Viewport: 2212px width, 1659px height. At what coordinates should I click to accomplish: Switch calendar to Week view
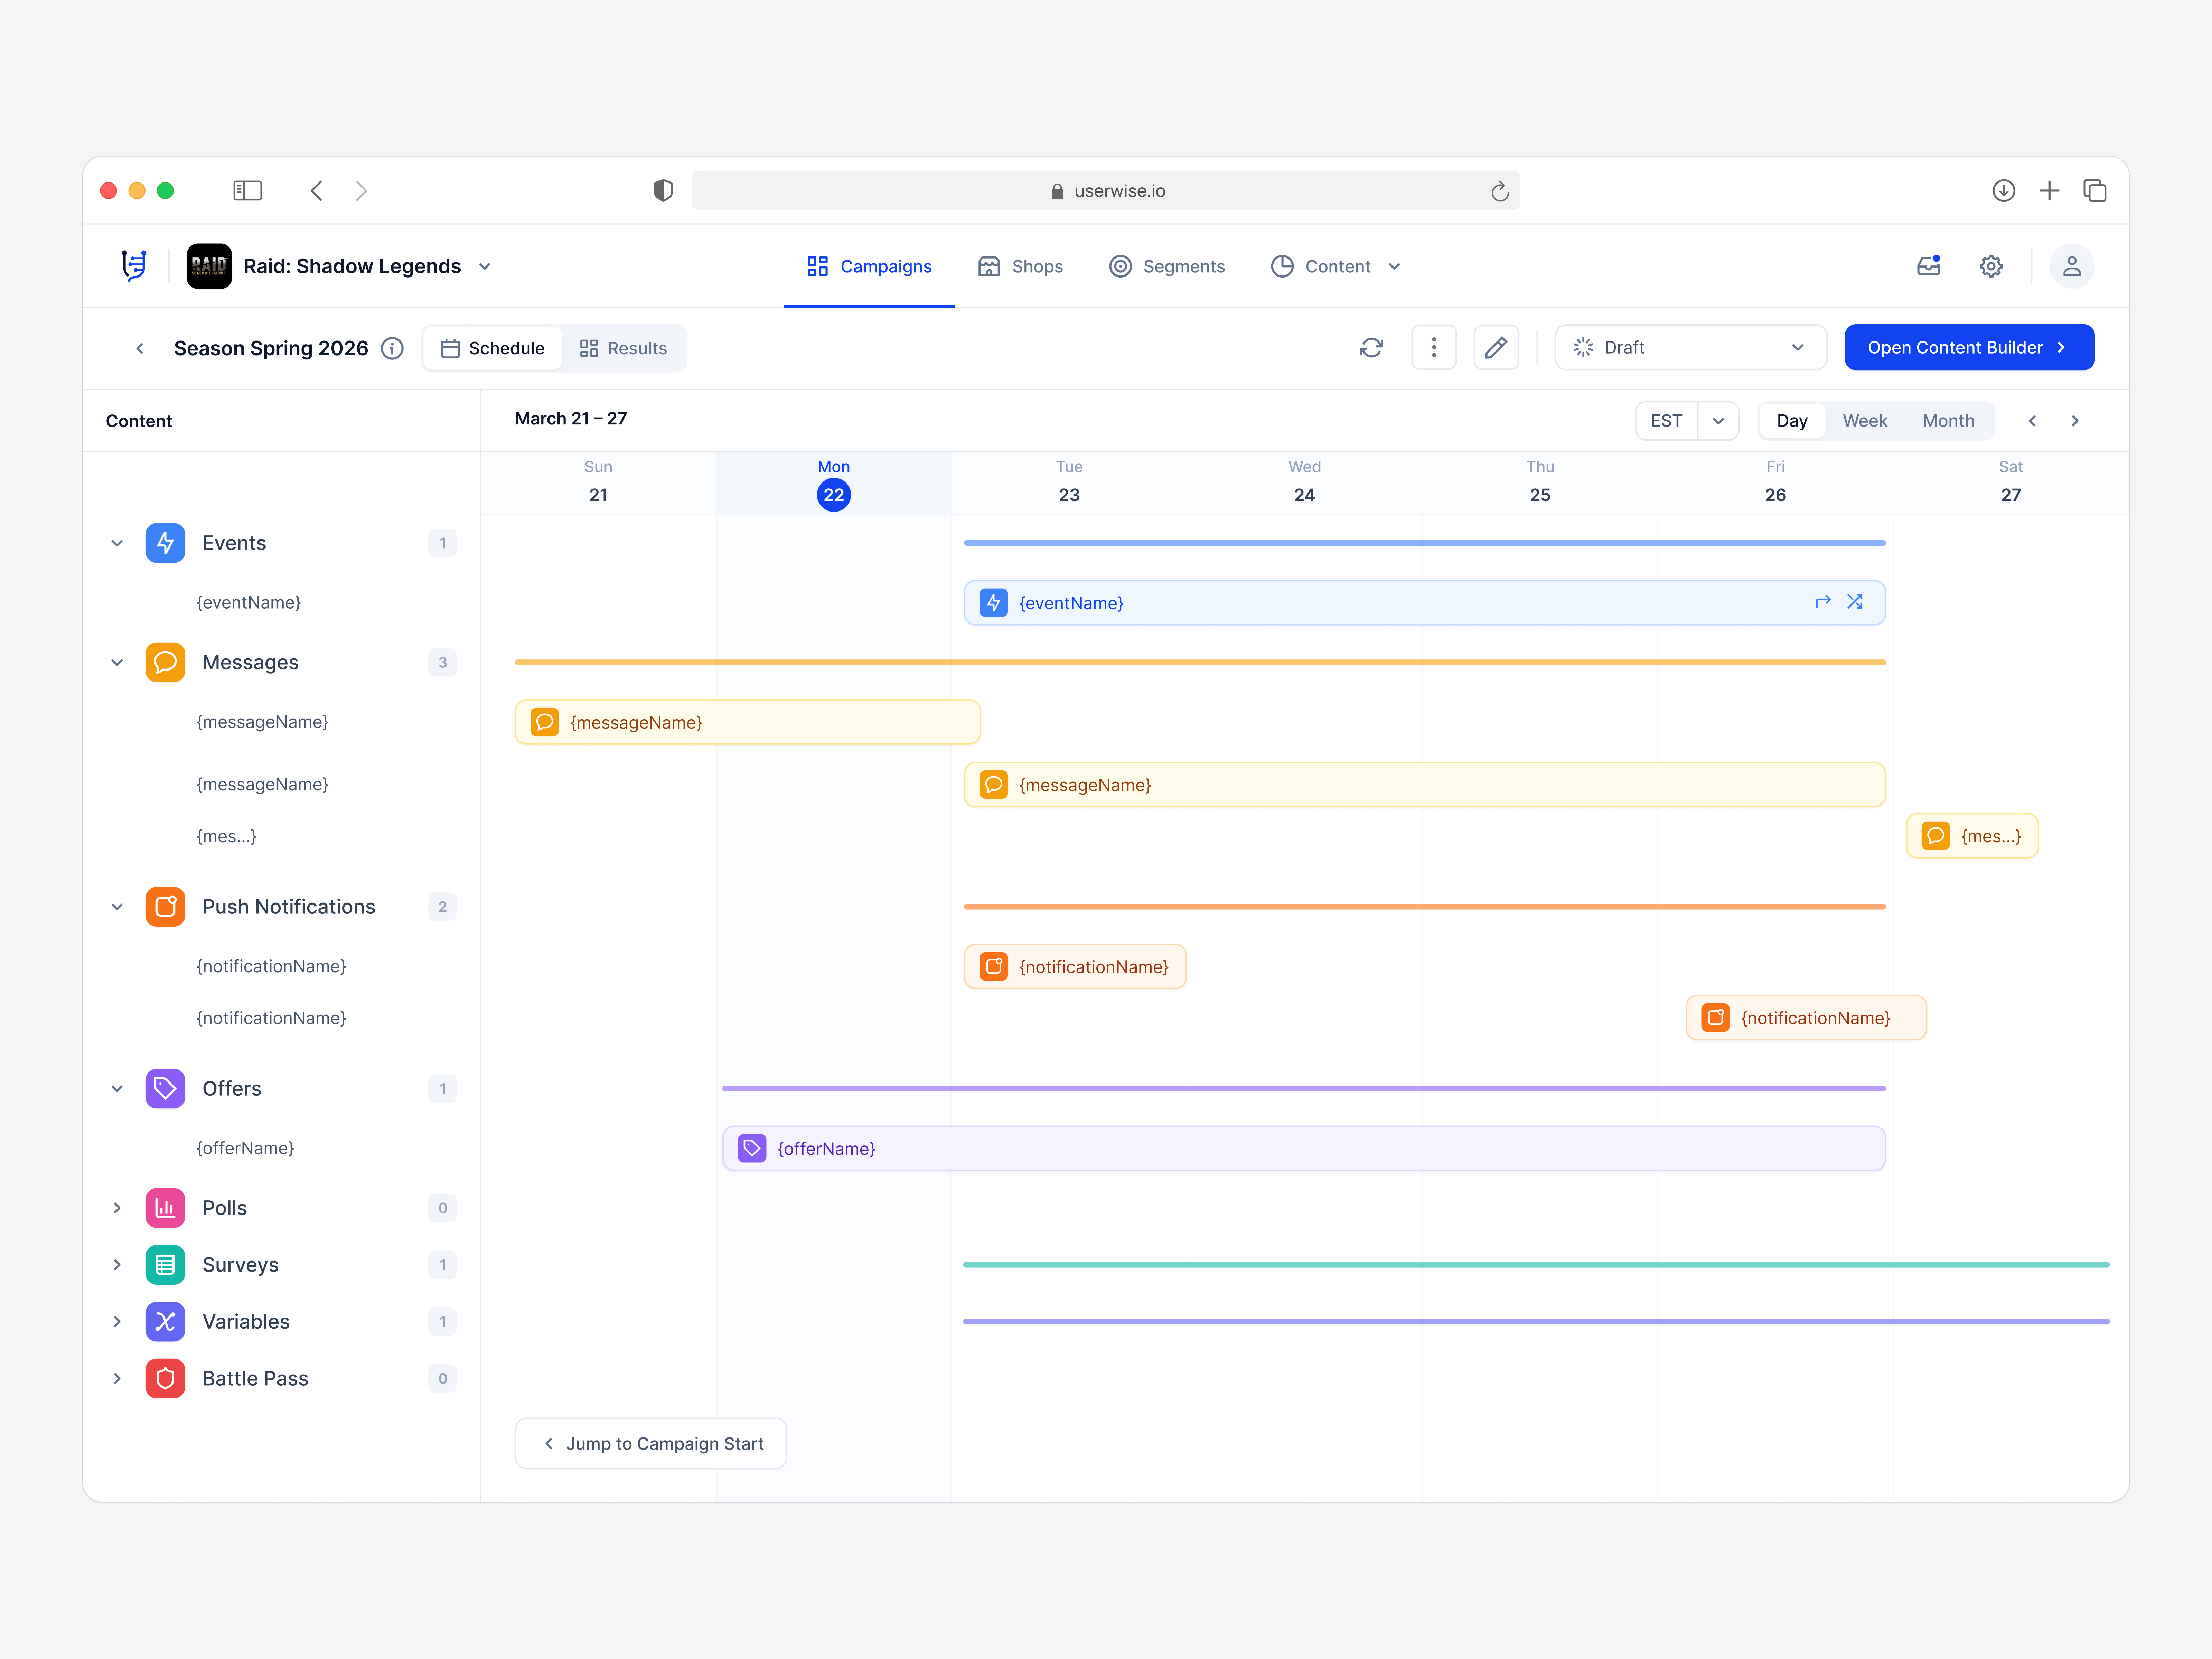[x=1864, y=420]
